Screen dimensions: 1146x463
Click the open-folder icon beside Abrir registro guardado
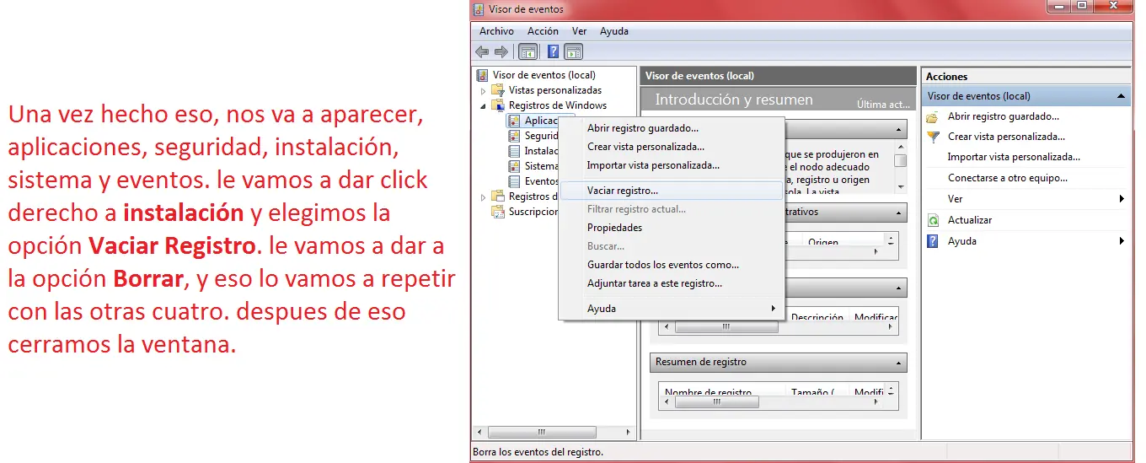point(933,116)
